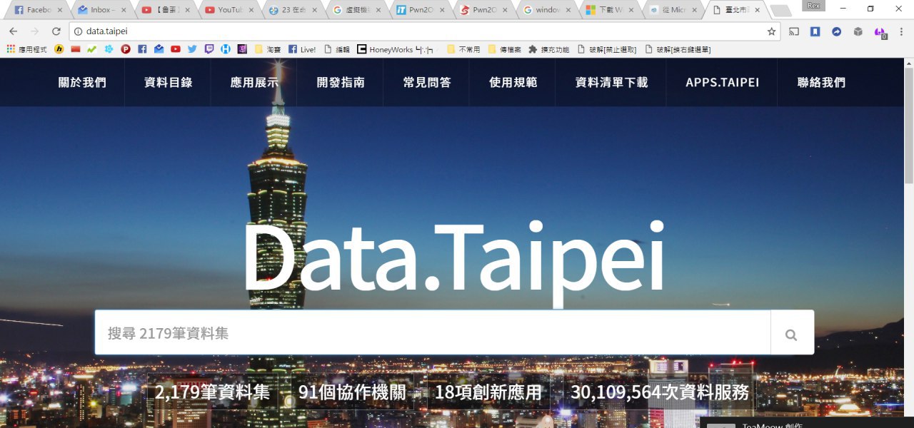914x428 pixels.
Task: Open the Twitch bookmark icon
Action: pos(209,49)
